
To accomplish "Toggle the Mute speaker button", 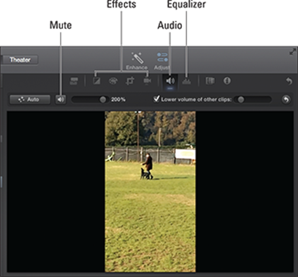I will (60, 100).
